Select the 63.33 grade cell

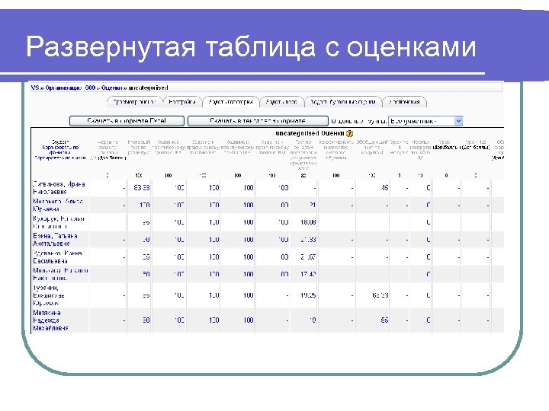380,295
